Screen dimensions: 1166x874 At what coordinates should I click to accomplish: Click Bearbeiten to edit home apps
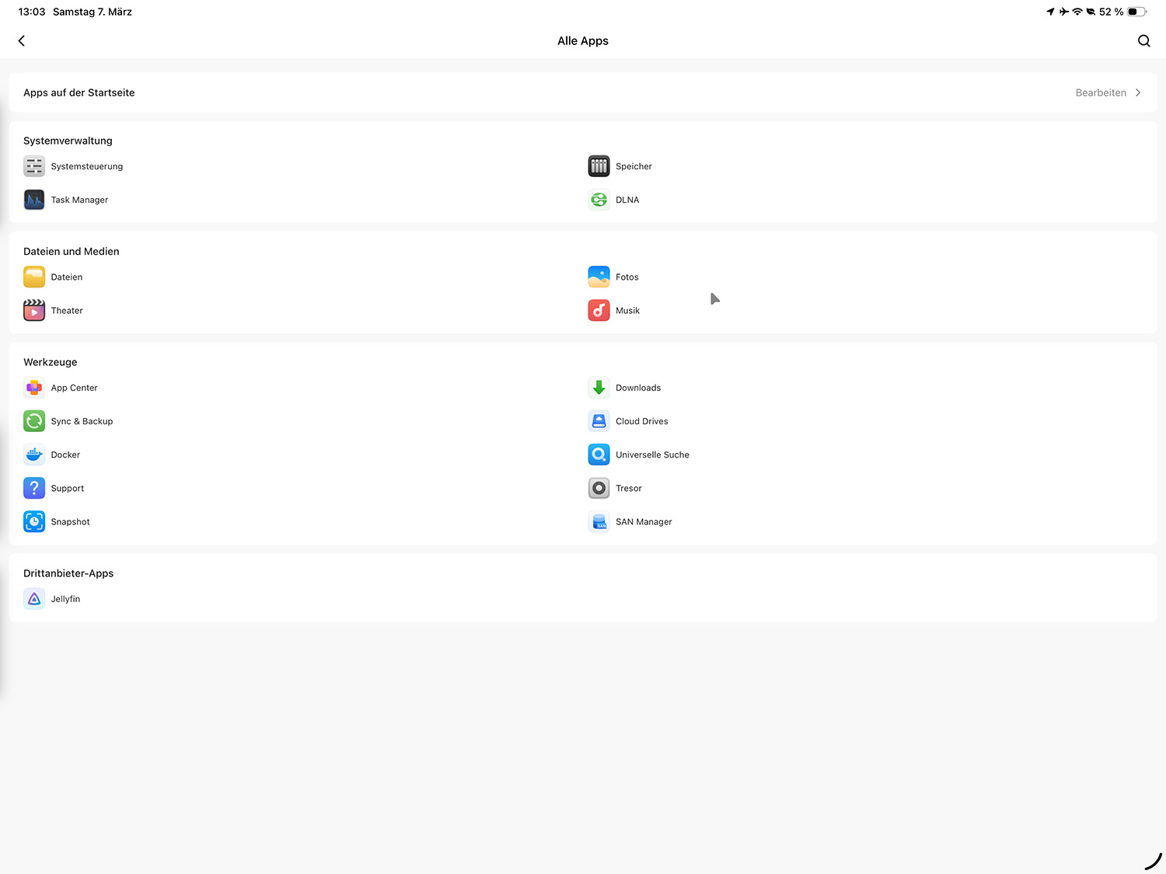pyautogui.click(x=1100, y=92)
